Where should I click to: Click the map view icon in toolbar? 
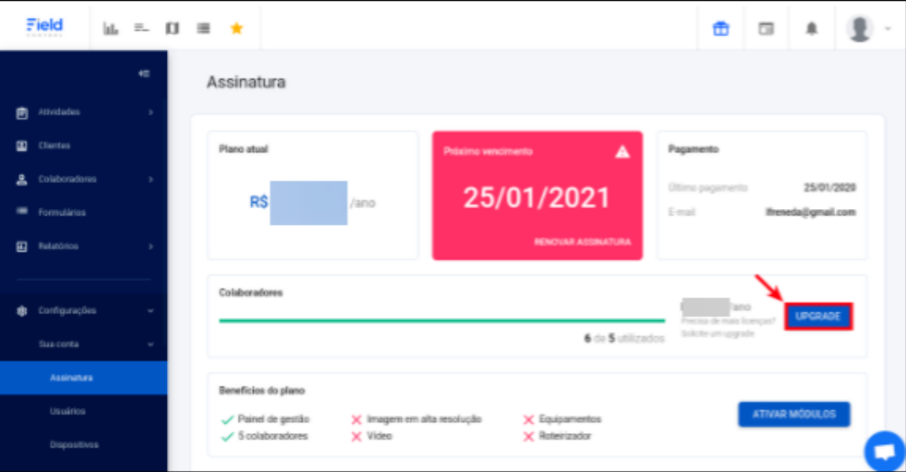pos(172,29)
